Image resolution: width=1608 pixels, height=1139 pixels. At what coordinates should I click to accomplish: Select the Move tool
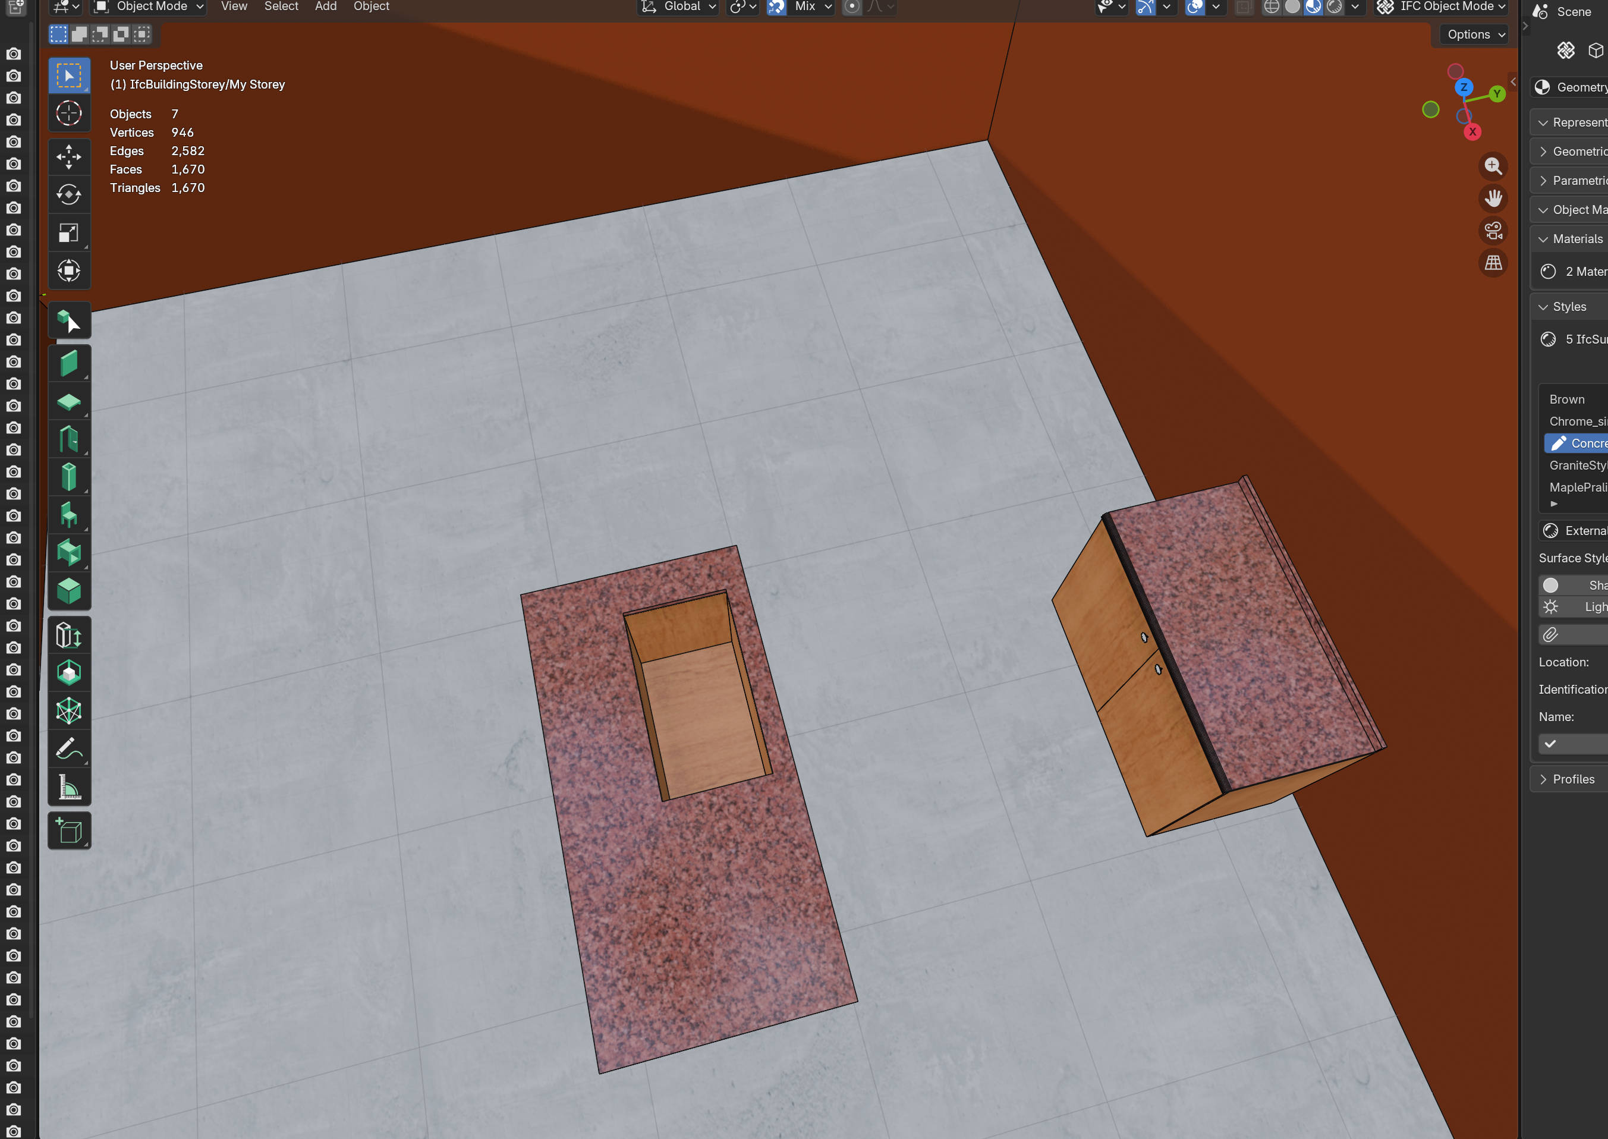69,156
